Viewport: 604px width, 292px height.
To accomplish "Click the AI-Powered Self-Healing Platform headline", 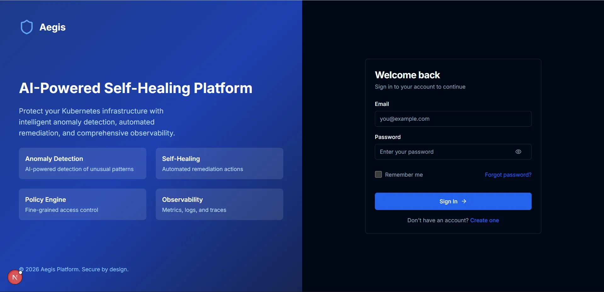I will [136, 88].
